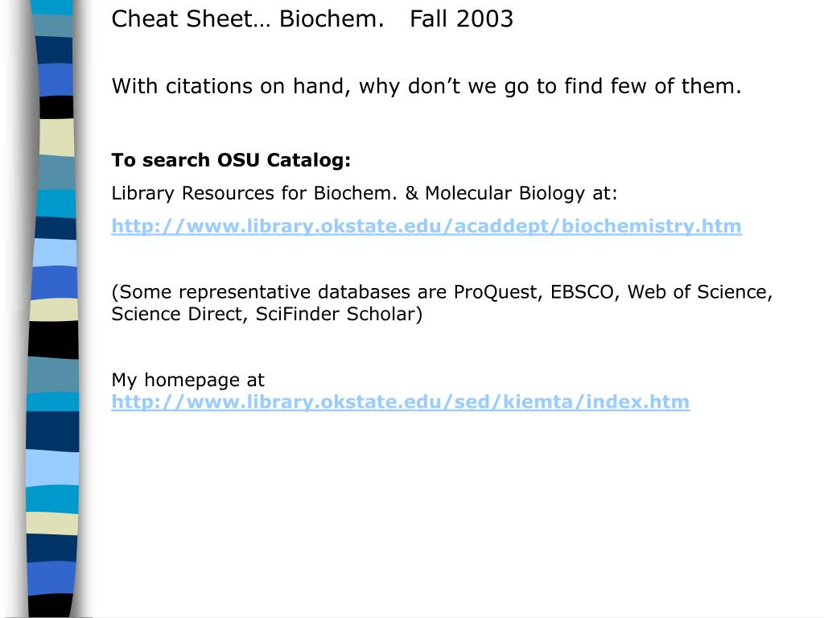Click the lowest pale blue block in stripe
This screenshot has height=618, width=824.
52,468
